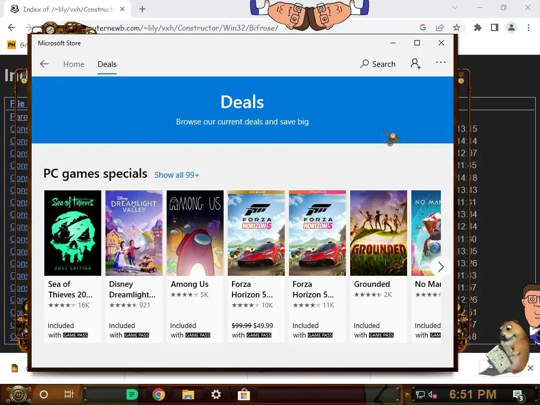The image size is (540, 405).
Task: Open the green notes app on taskbar
Action: pos(132,394)
